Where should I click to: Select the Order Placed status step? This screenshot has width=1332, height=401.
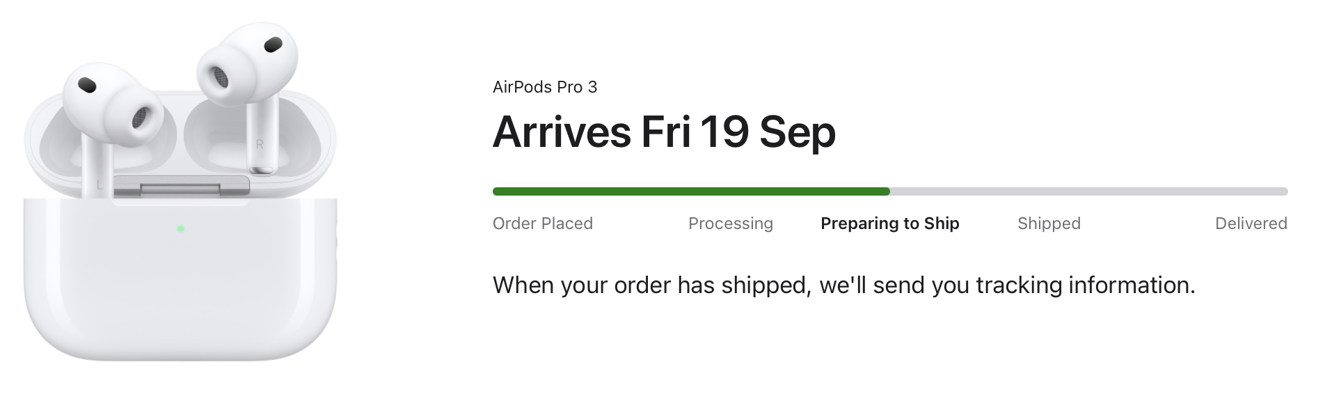tap(542, 223)
